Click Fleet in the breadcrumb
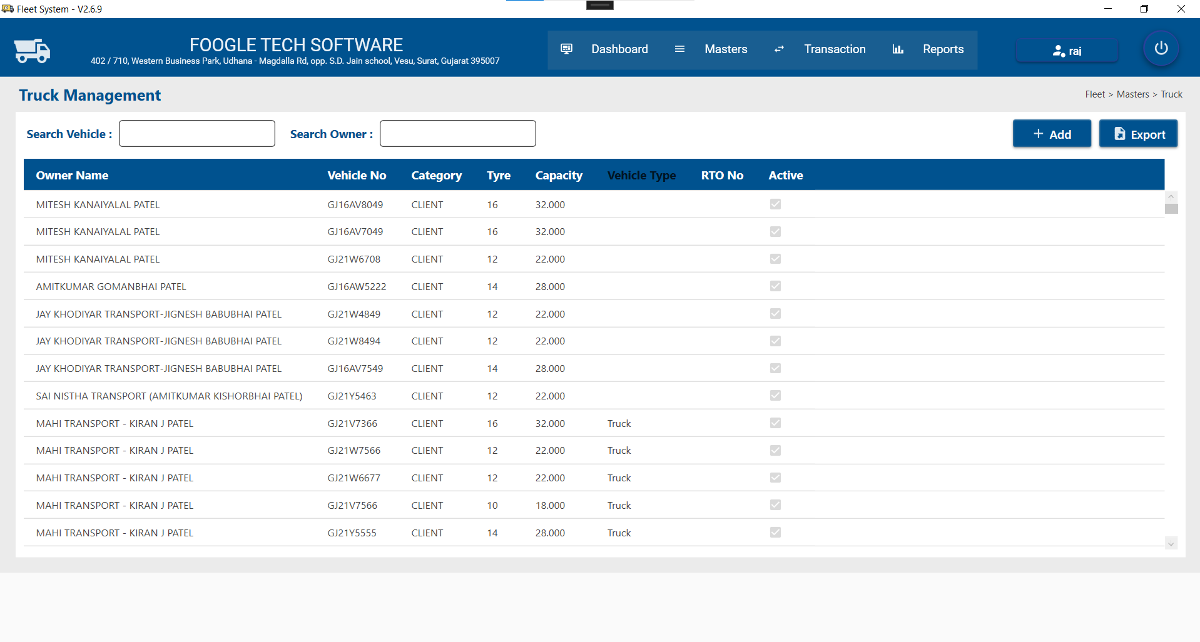Viewport: 1200px width, 642px height. point(1095,94)
